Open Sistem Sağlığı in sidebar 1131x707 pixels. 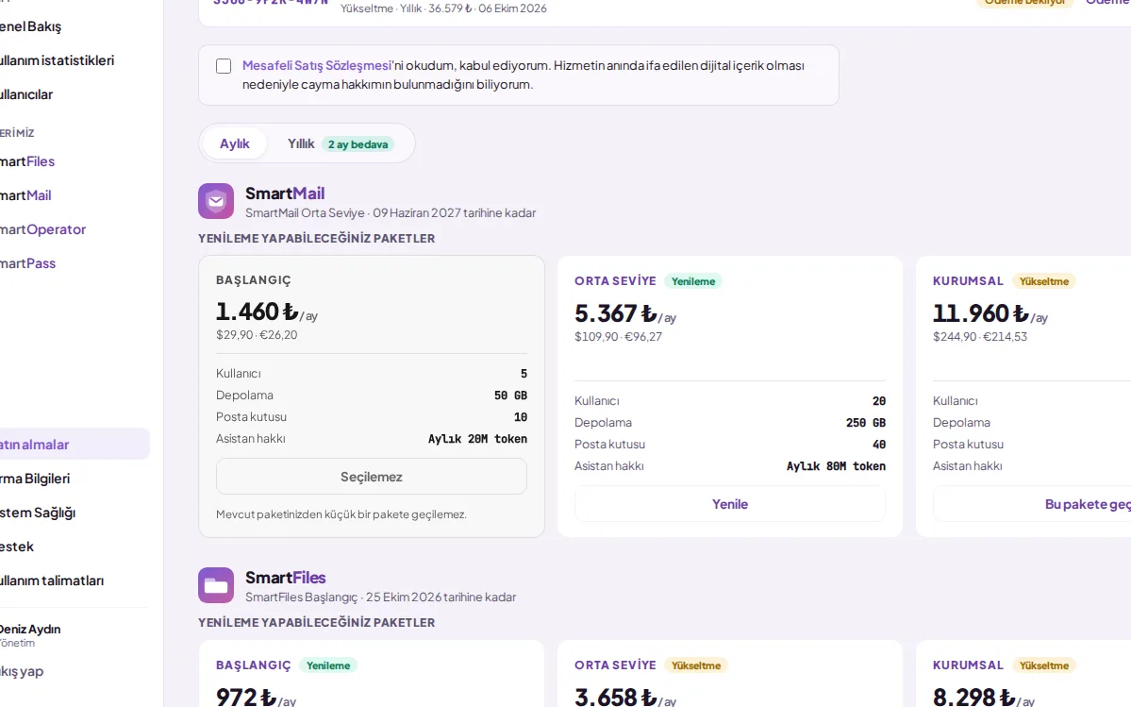[38, 513]
